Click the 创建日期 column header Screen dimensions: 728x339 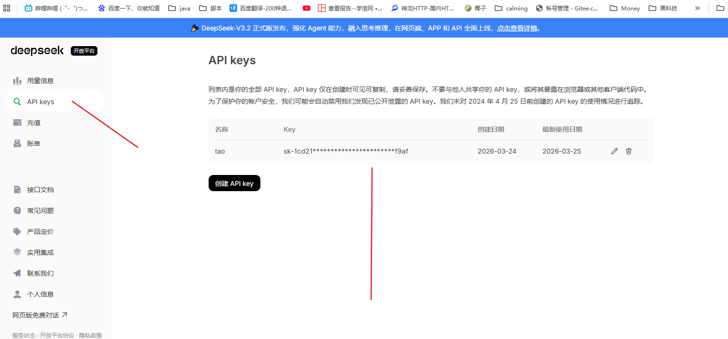491,129
